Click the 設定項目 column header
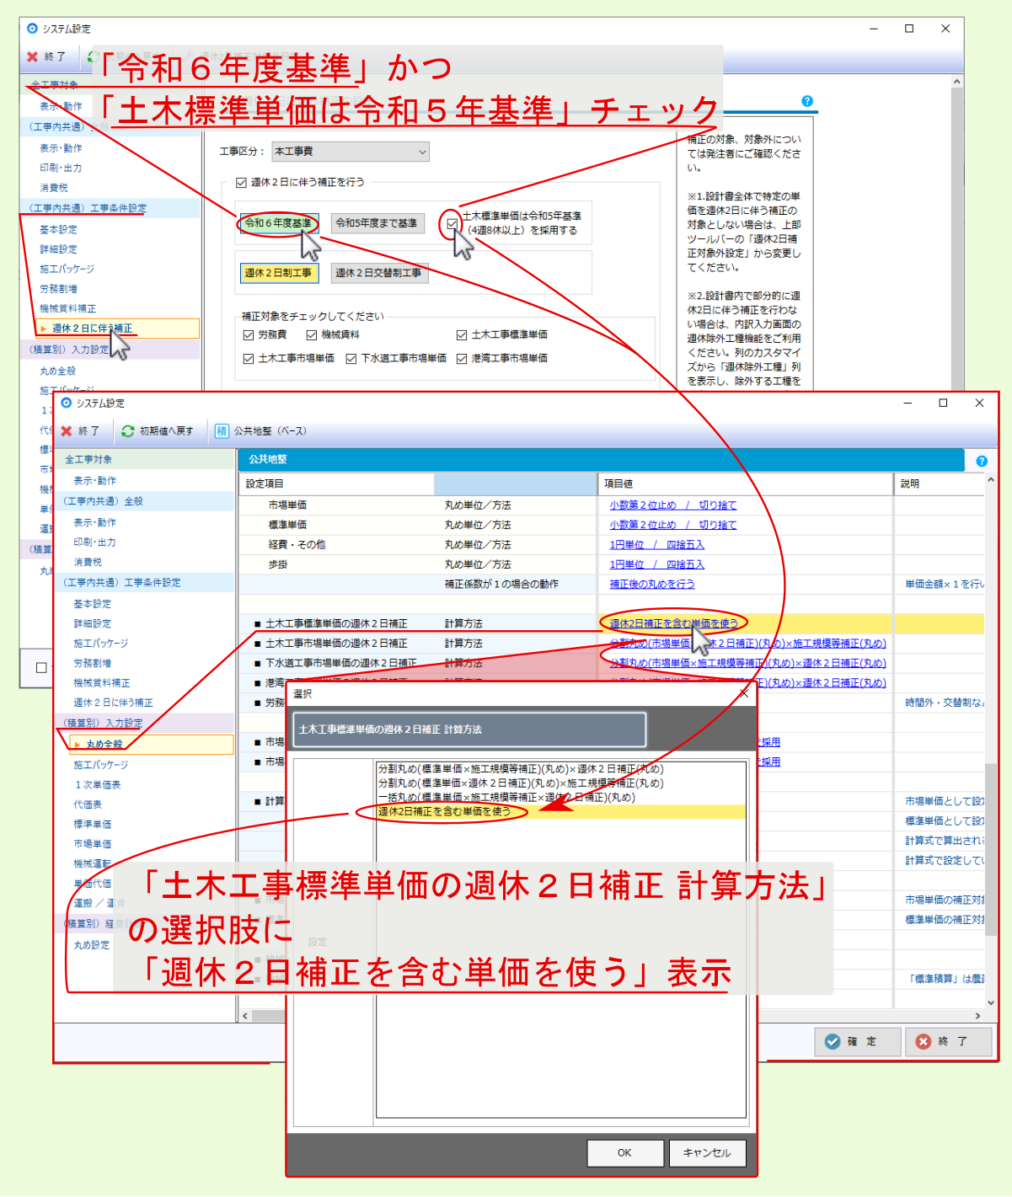The height and width of the screenshot is (1197, 1012). [337, 484]
